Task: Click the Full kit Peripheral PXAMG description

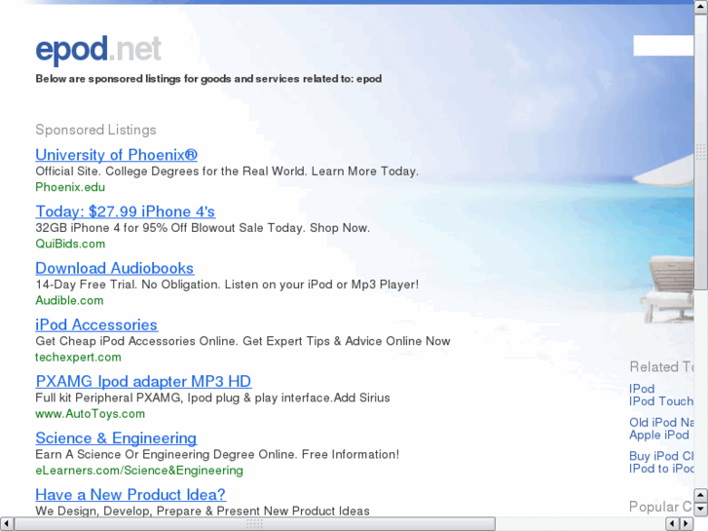Action: [x=212, y=398]
